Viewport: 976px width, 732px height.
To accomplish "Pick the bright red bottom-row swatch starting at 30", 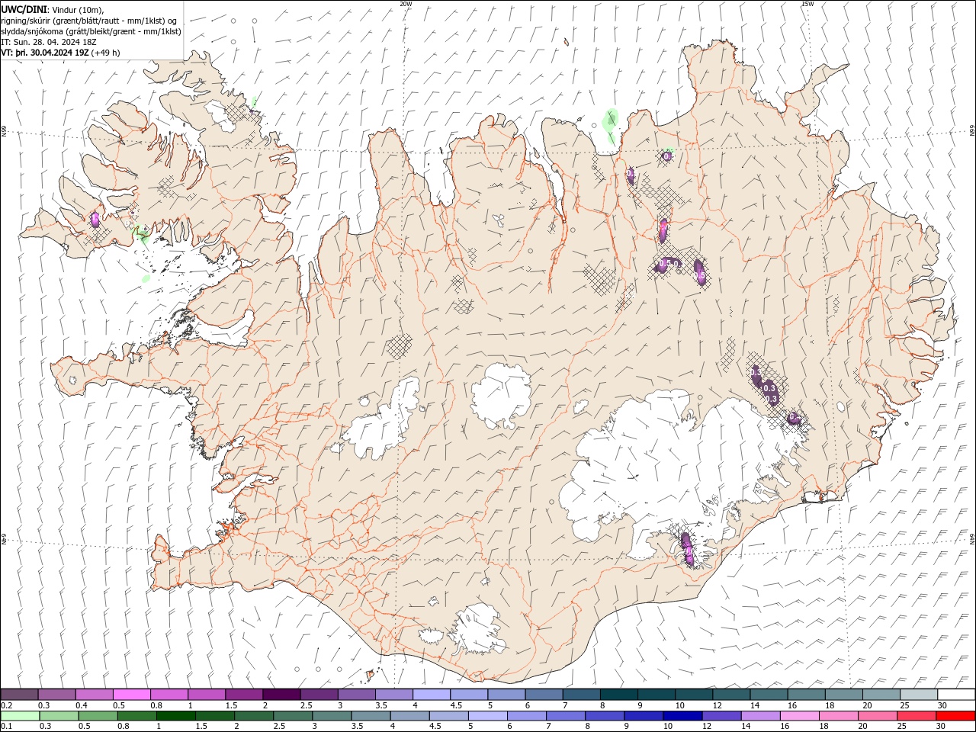I will pyautogui.click(x=955, y=716).
